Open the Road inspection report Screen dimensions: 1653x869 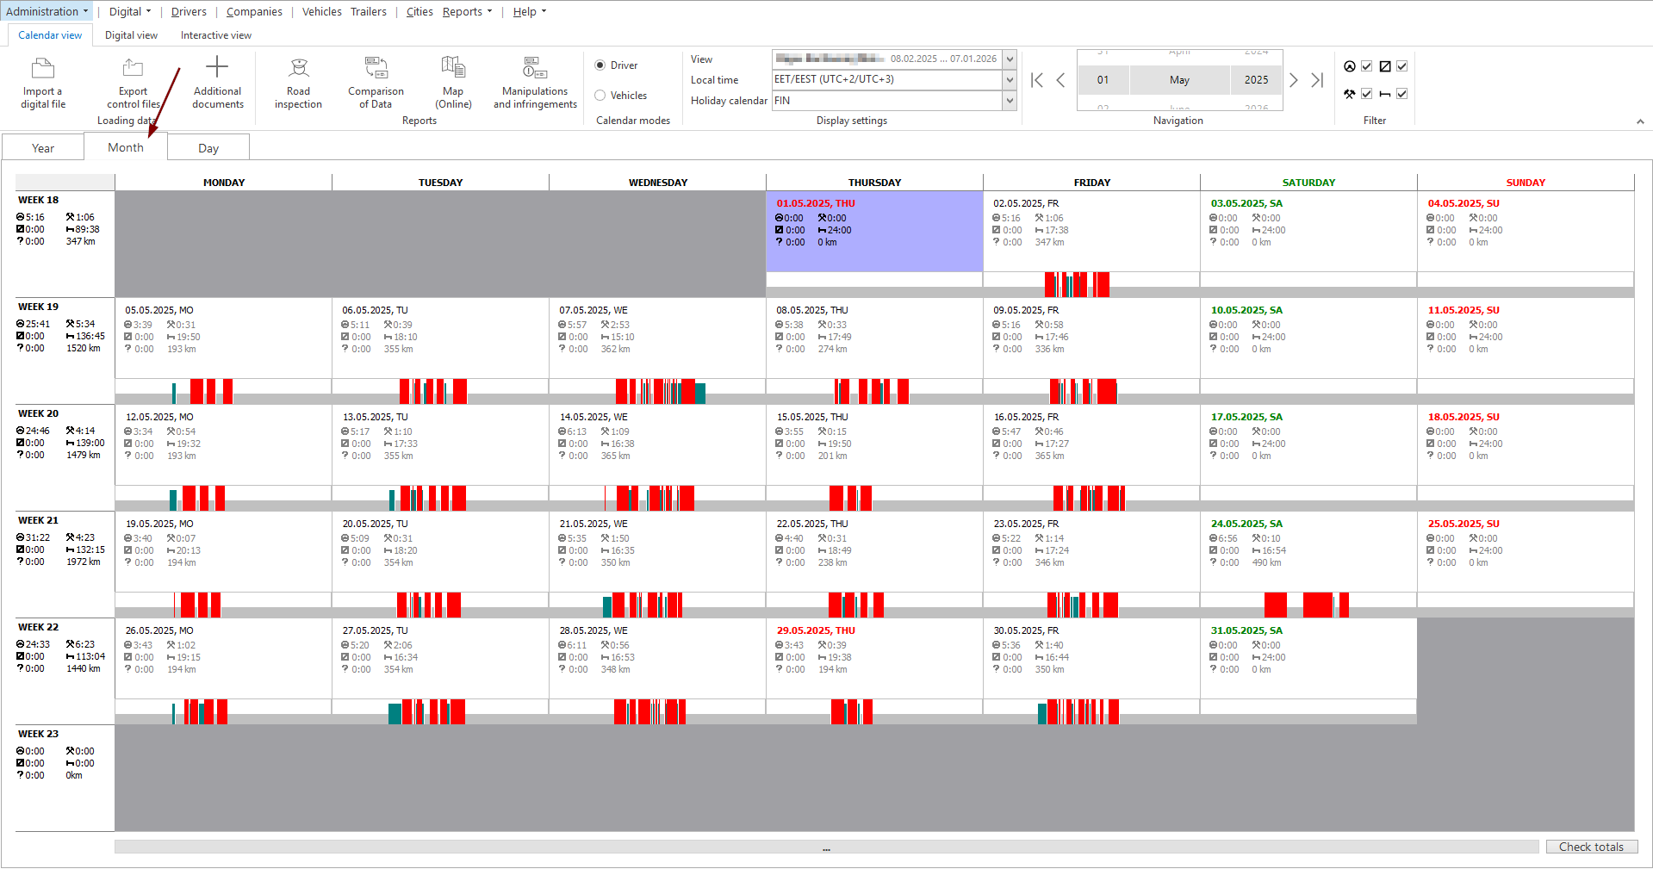click(298, 84)
